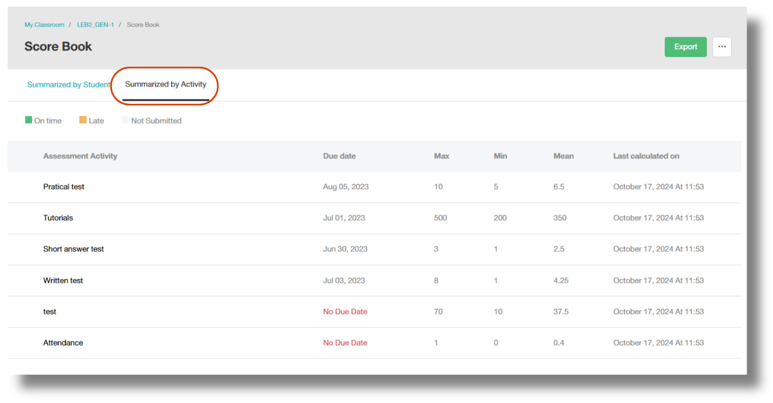The image size is (773, 403).
Task: Open the Pratical test activity
Action: [63, 187]
